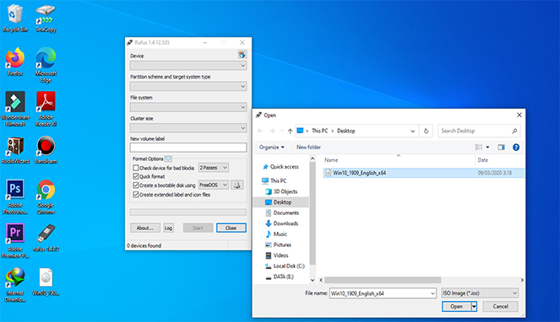Open the File system dropdown
560x322 pixels.
[x=188, y=107]
